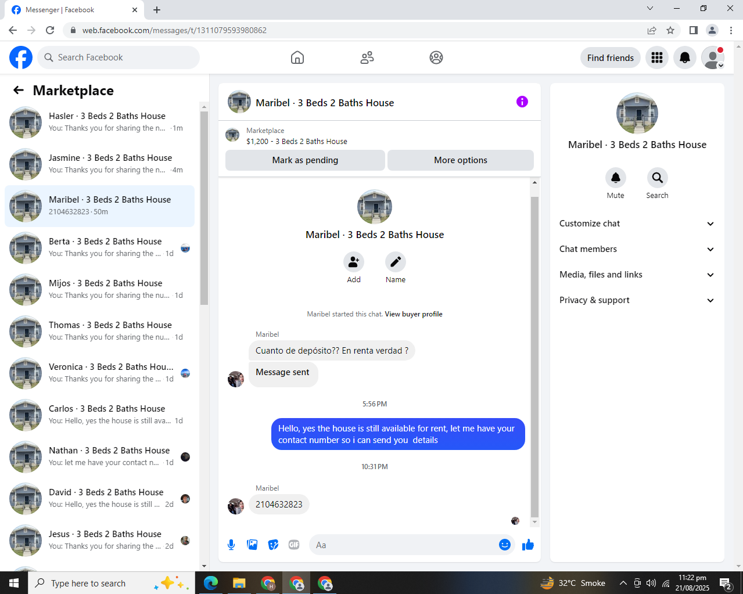The height and width of the screenshot is (594, 743).
Task: Add people to the Maribel chat
Action: coord(354,262)
